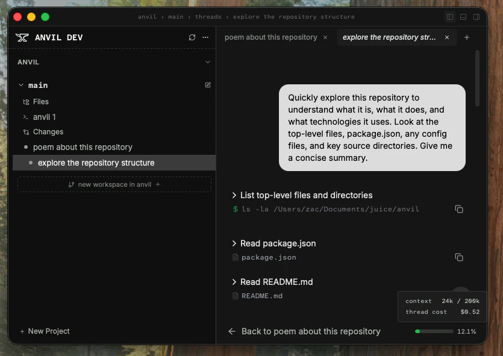This screenshot has height=356, width=503.
Task: Click the New Project button
Action: 45,331
